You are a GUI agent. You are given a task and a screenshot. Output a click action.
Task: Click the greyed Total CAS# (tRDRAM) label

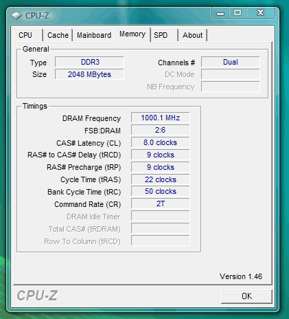coord(84,229)
